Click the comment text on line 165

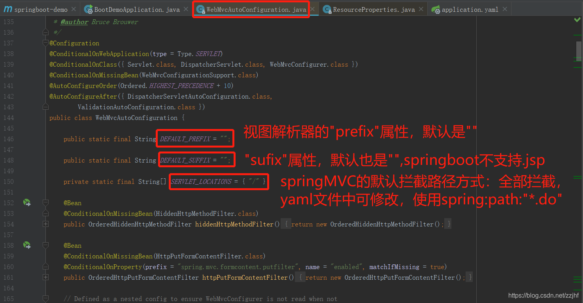point(200,299)
